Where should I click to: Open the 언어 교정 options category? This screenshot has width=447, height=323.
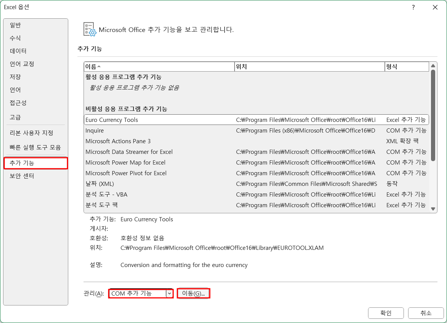point(35,64)
